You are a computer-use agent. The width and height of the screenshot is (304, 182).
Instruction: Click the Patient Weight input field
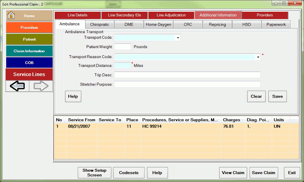point(123,47)
